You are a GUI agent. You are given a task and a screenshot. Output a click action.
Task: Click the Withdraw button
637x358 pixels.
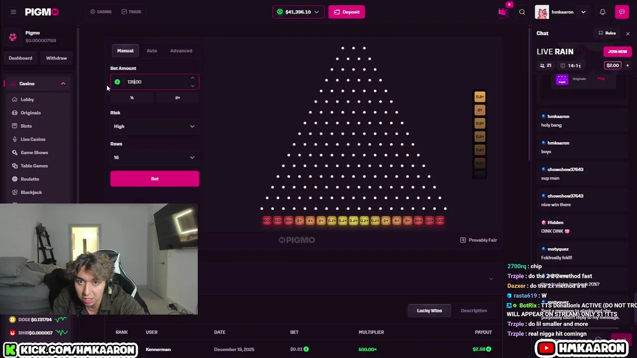[56, 58]
